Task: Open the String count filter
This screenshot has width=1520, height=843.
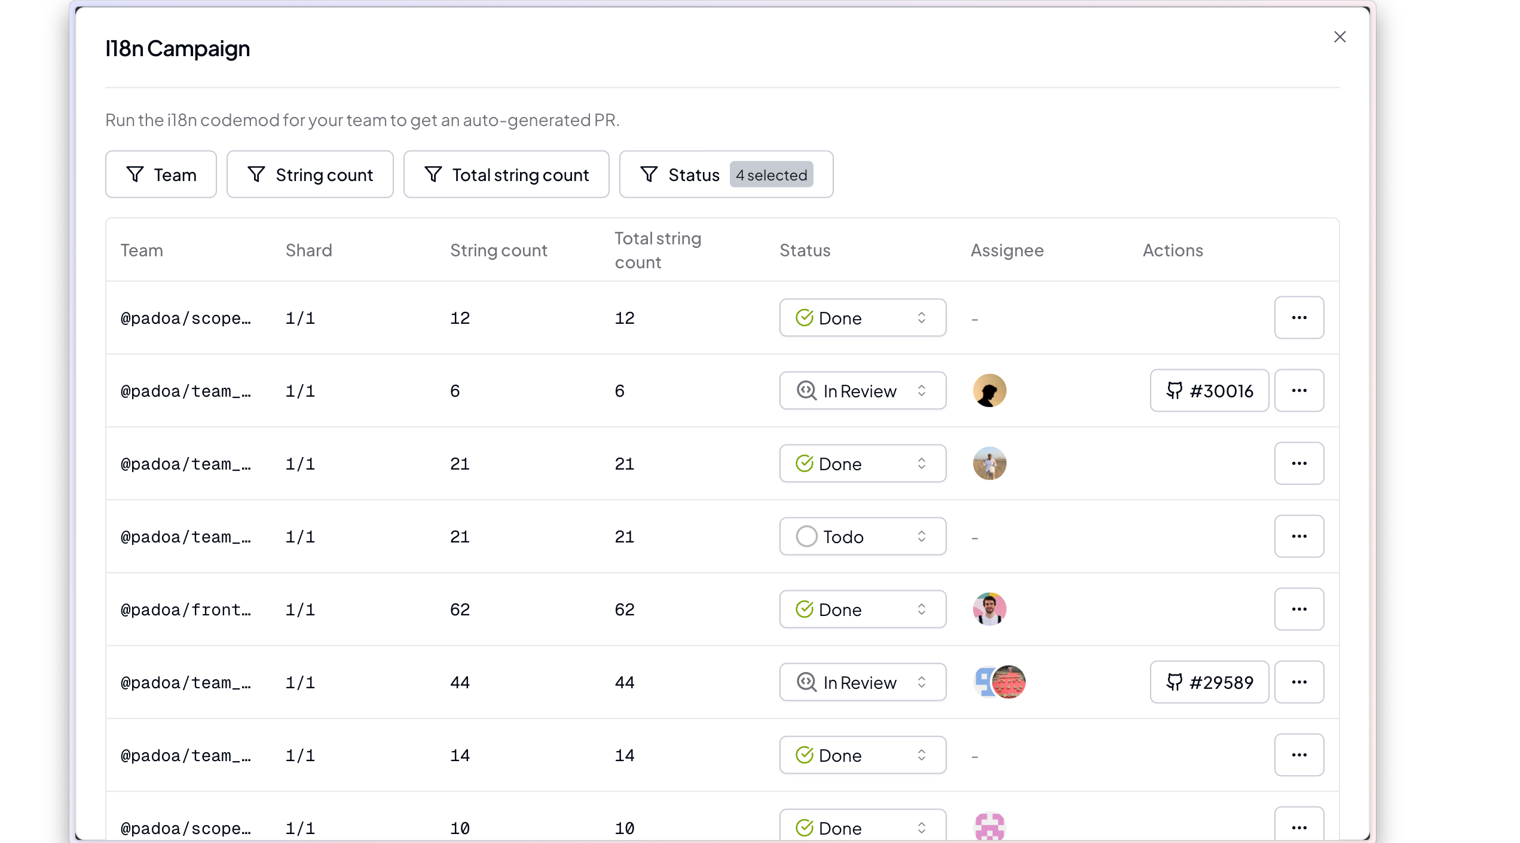Action: click(x=310, y=174)
